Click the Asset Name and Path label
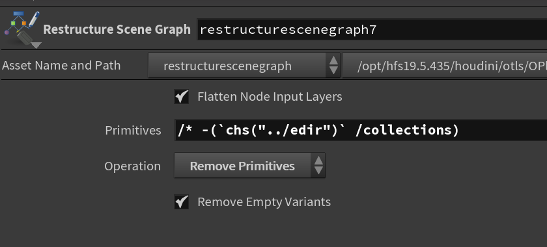This screenshot has width=547, height=247. click(x=61, y=66)
